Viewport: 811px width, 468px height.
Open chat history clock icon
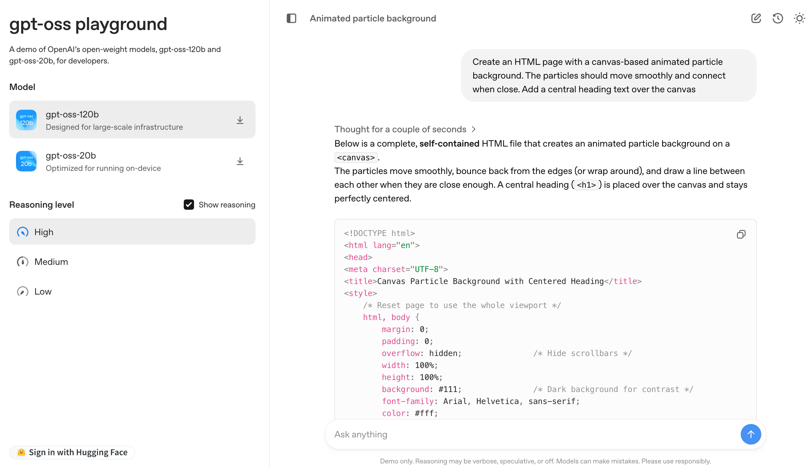click(777, 18)
